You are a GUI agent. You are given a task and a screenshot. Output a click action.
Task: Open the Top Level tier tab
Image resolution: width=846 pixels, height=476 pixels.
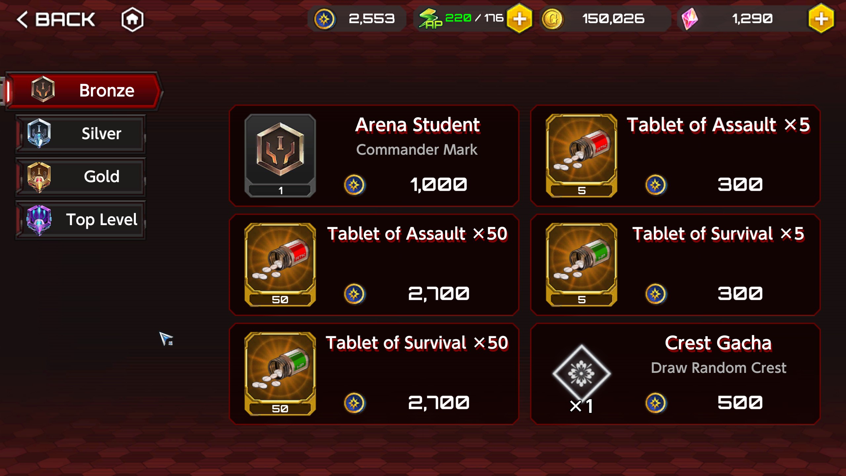tap(80, 220)
